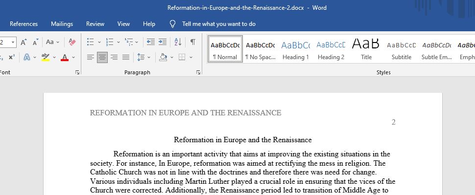Click the words Martin Luther in the body text
475x195 pixels.
click(208, 181)
